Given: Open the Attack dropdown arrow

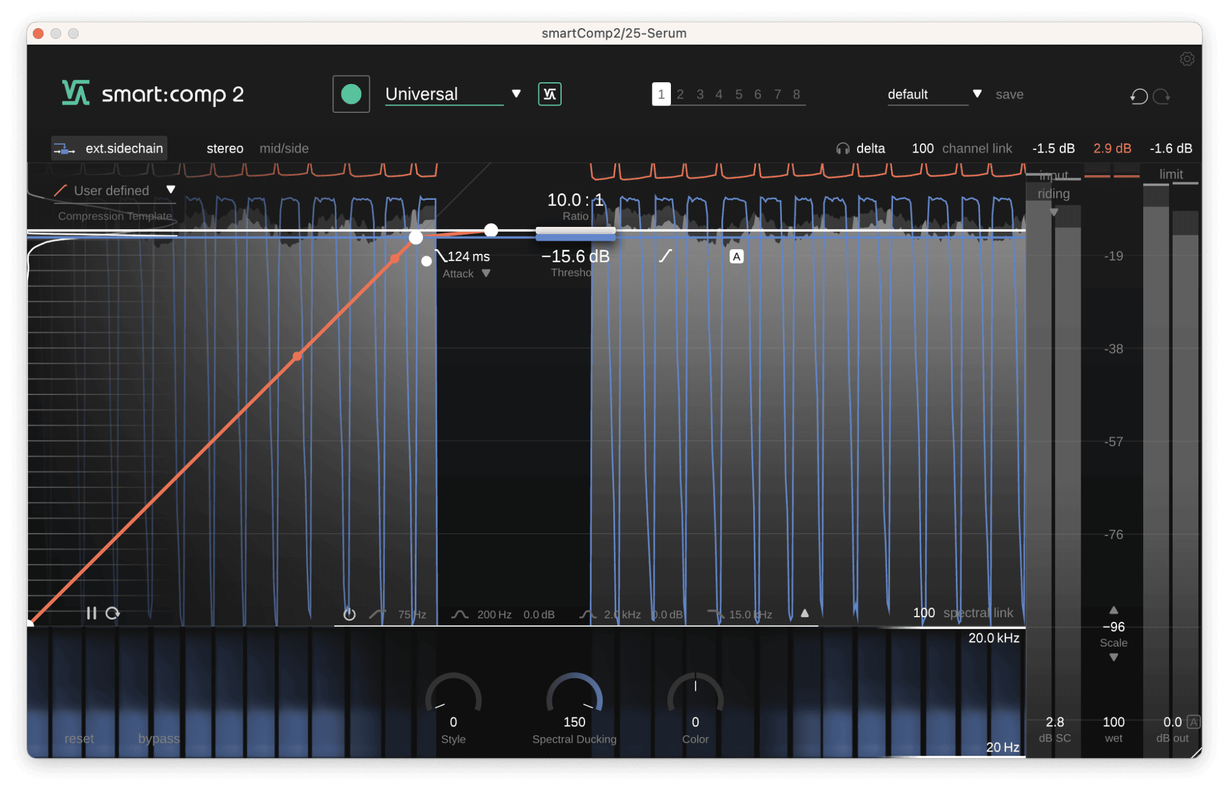Looking at the screenshot, I should pyautogui.click(x=487, y=273).
